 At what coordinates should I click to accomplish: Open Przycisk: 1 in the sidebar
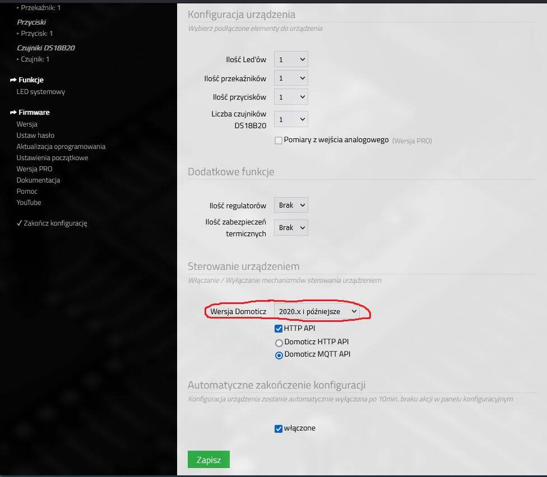click(x=36, y=34)
